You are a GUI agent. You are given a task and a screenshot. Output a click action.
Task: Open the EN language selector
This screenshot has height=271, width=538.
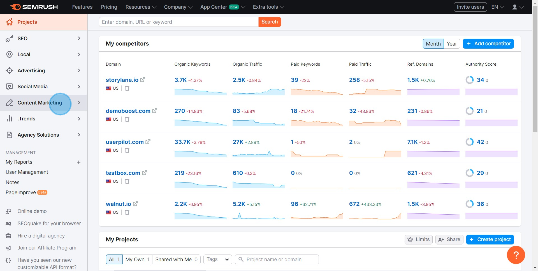click(x=498, y=7)
